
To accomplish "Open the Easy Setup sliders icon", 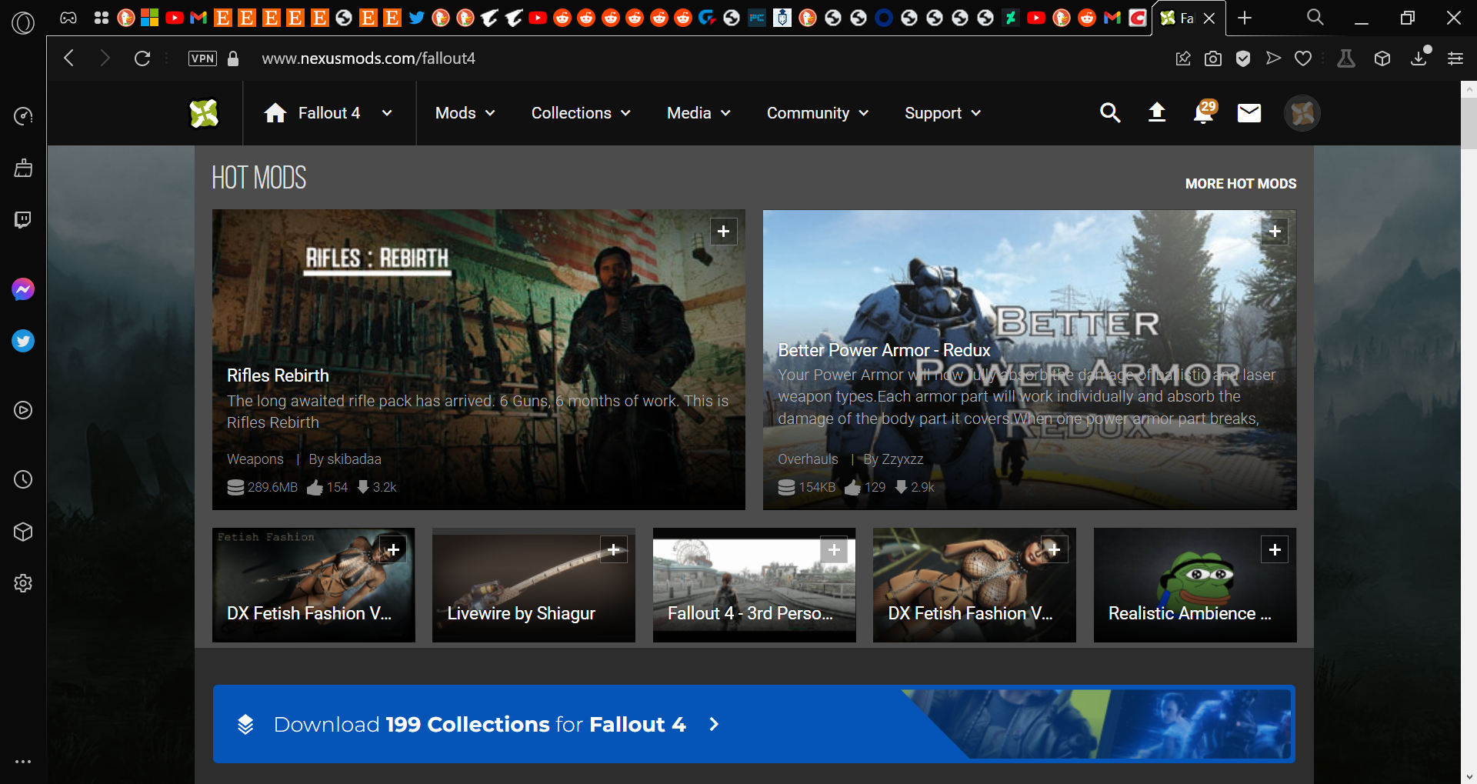I will click(x=1455, y=58).
